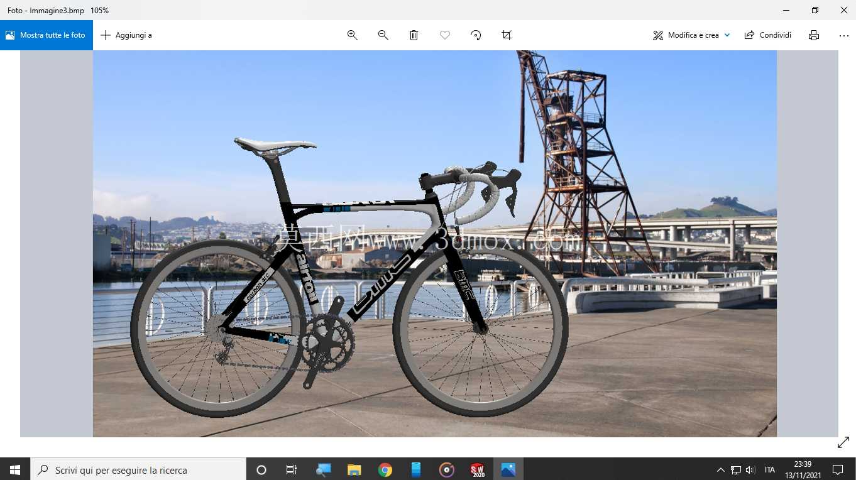
Task: Click the taskbar search field
Action: click(x=138, y=470)
